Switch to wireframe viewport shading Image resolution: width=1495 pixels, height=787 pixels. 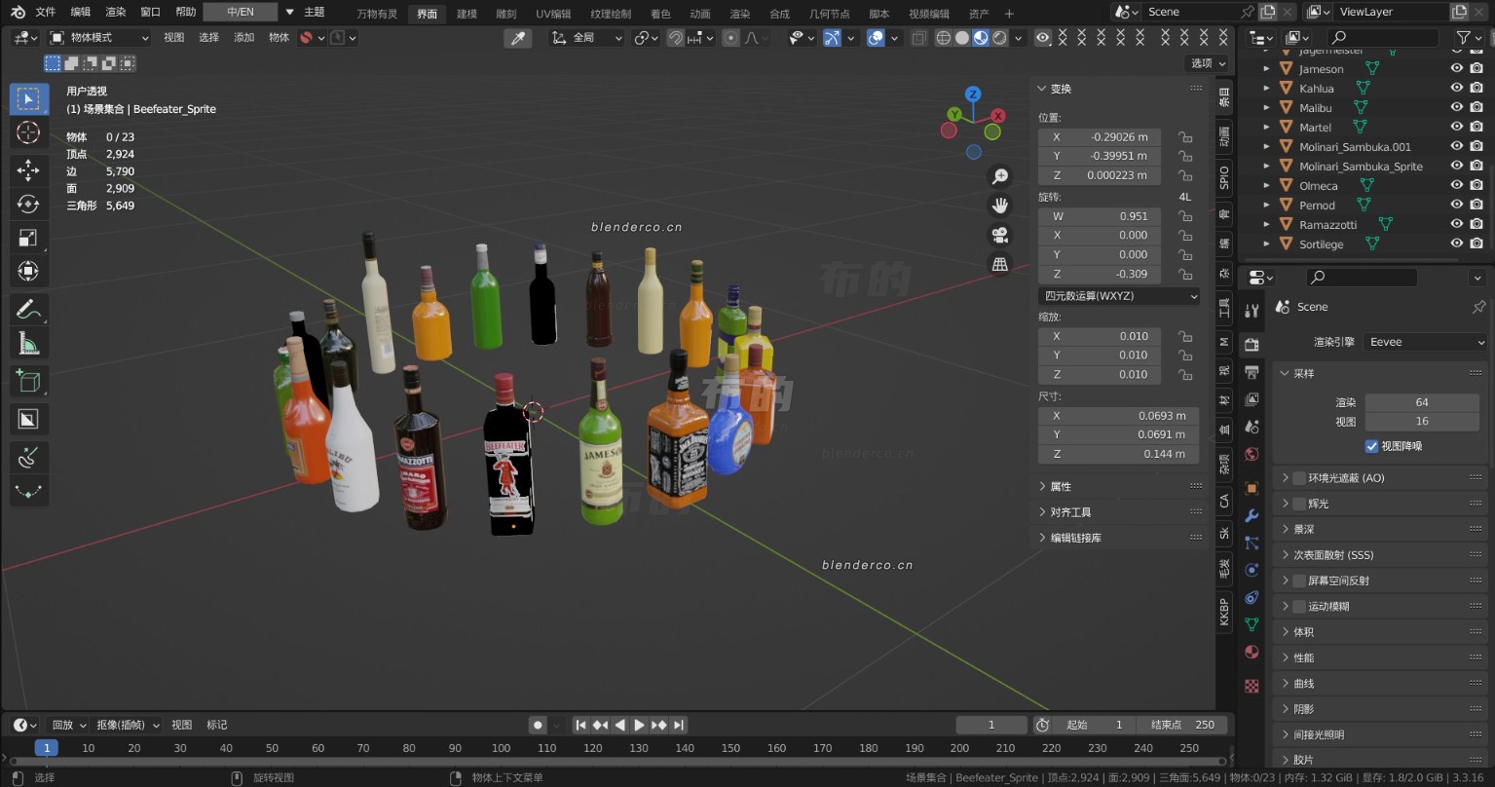click(x=944, y=38)
